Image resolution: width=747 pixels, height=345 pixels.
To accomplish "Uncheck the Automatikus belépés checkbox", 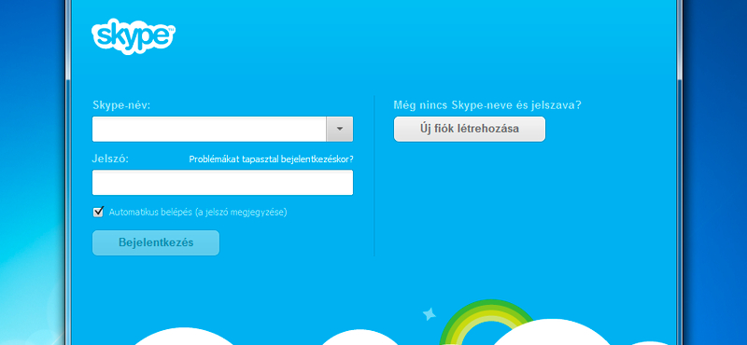I will point(98,212).
